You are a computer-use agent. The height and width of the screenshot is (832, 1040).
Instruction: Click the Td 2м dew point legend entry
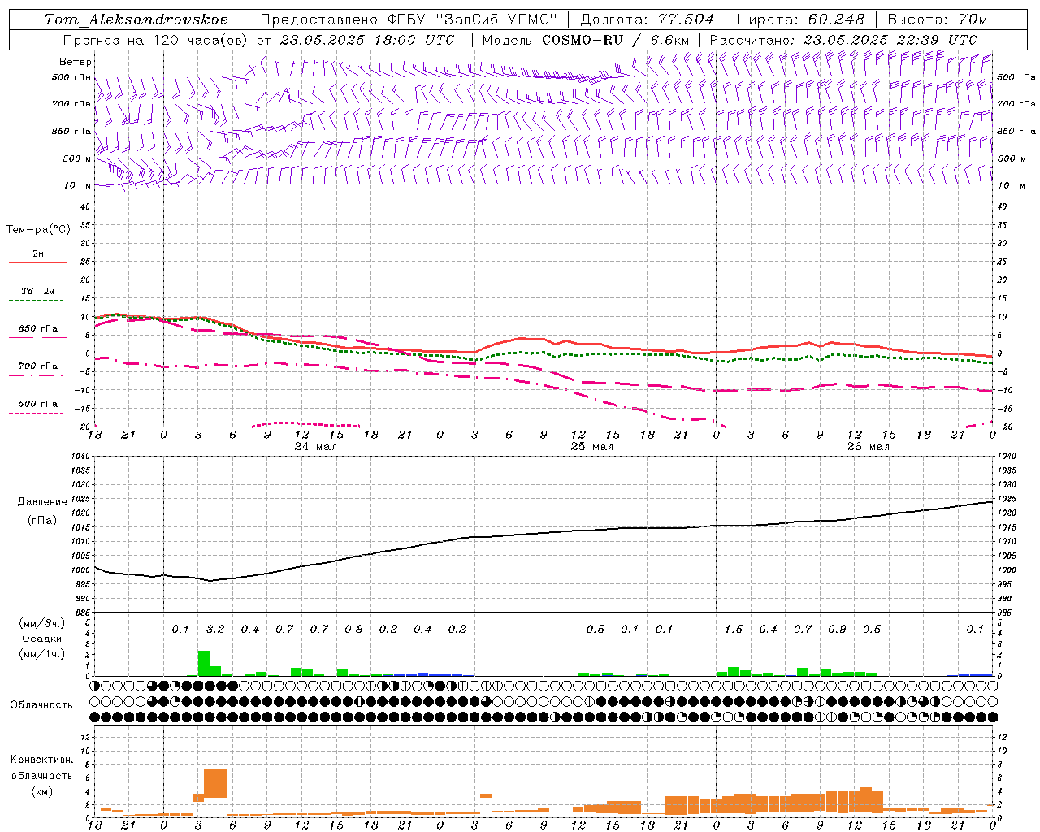point(38,291)
